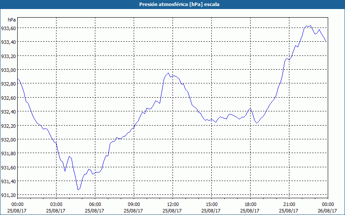Select the 933,00 y-axis value
345x215 pixels.
click(8, 70)
